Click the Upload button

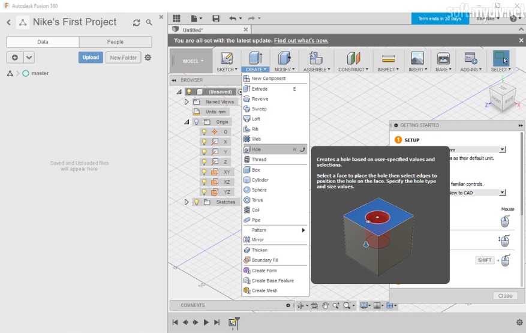[91, 58]
